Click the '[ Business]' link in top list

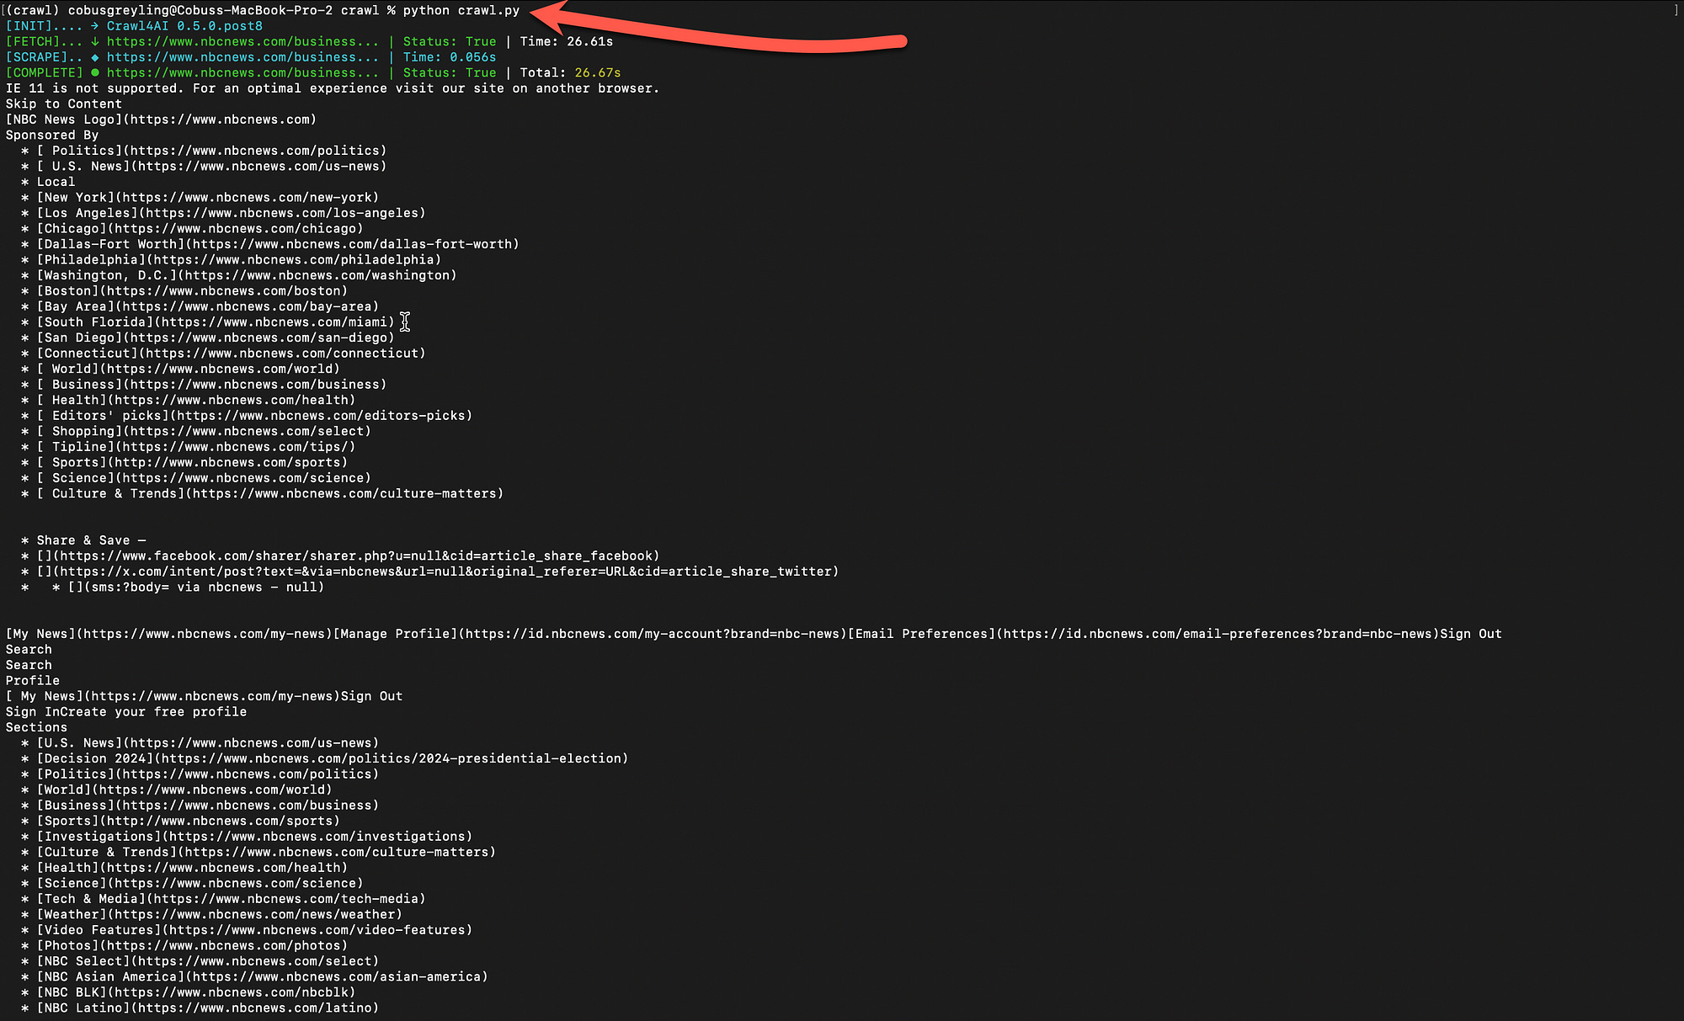click(x=211, y=384)
